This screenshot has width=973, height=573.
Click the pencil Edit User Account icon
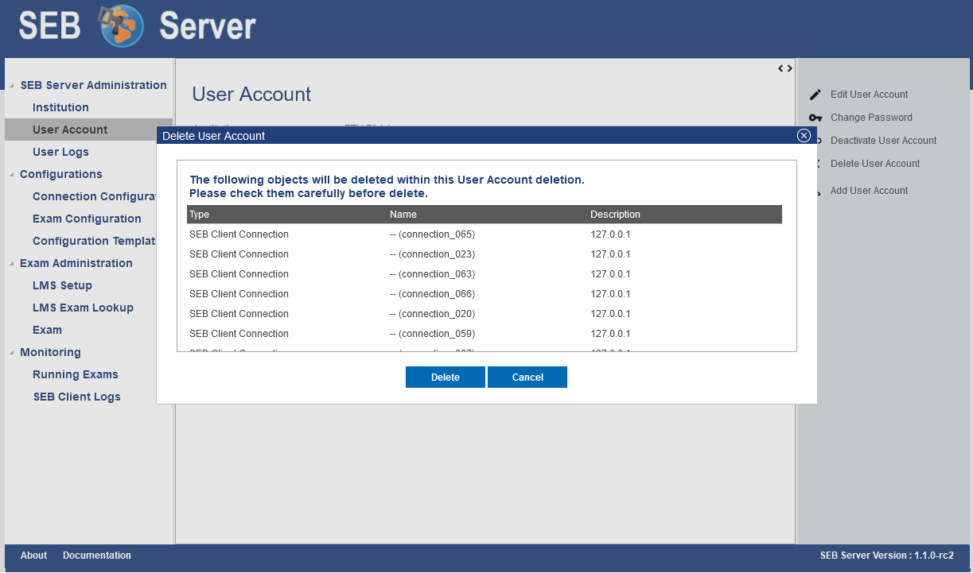tap(815, 95)
